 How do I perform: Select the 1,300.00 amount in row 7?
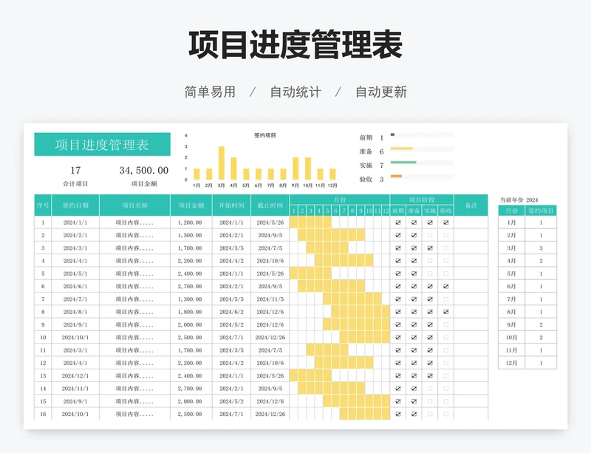point(190,299)
